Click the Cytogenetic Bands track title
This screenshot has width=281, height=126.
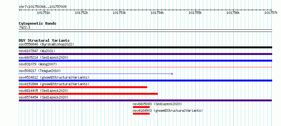click(x=38, y=23)
